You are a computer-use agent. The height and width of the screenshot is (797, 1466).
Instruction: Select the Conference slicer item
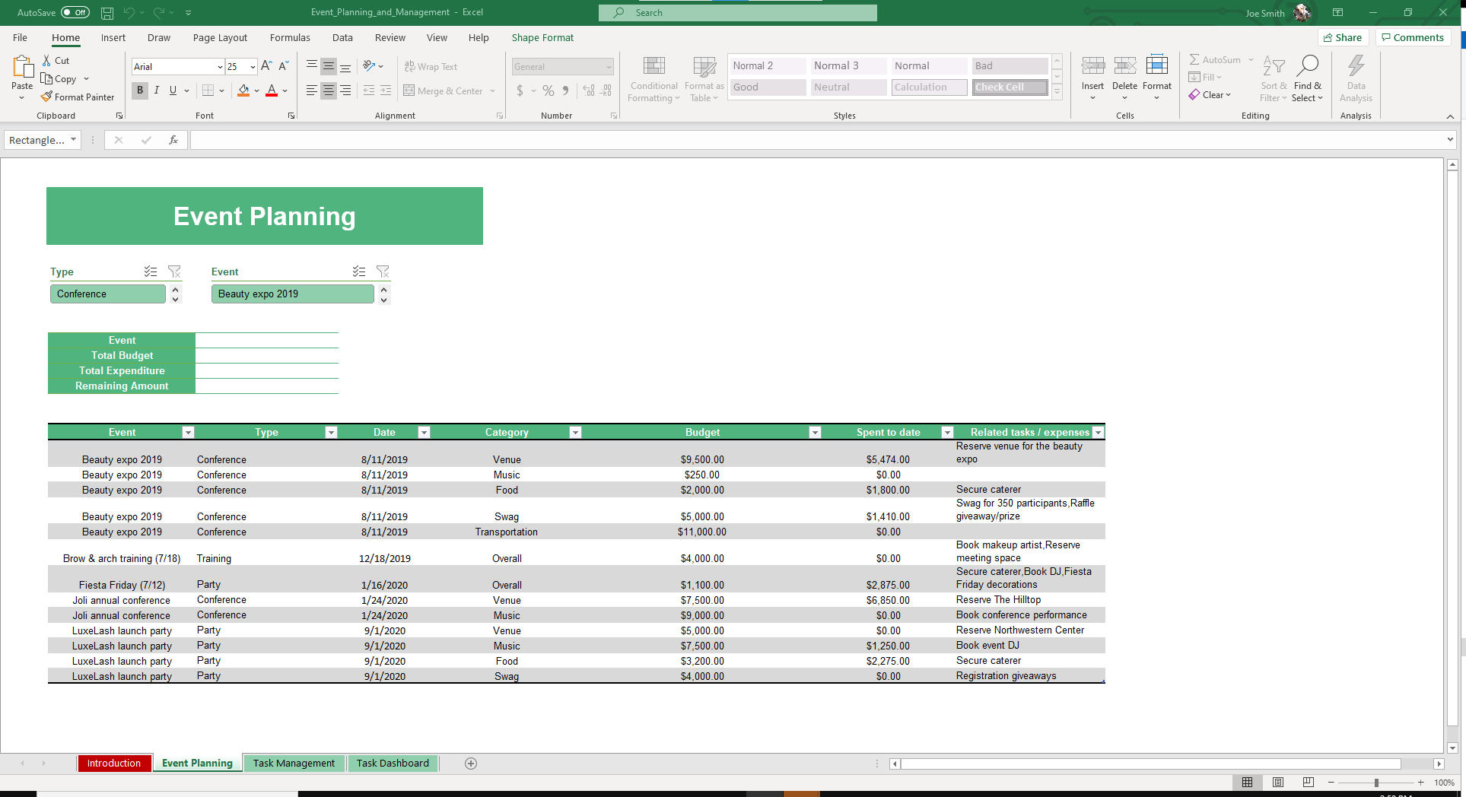point(108,294)
